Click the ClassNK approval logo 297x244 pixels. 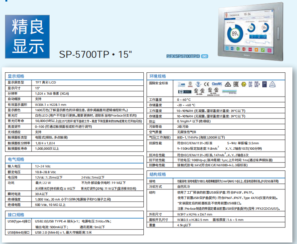[x=217, y=84]
